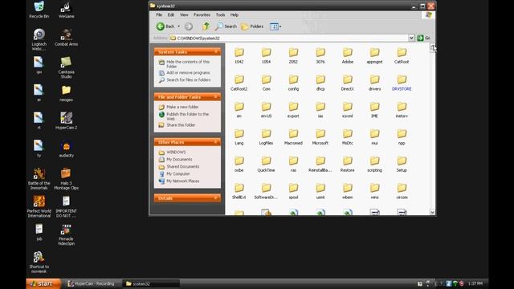Viewport: 514px width, 289px height.
Task: Select the wbem folder
Action: [x=348, y=192]
